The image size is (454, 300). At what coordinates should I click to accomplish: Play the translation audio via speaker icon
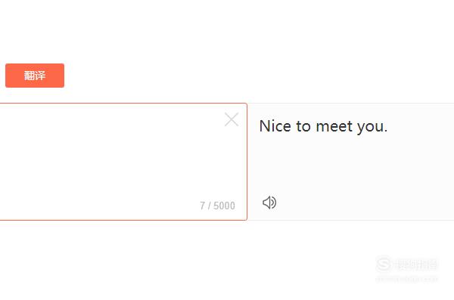269,203
